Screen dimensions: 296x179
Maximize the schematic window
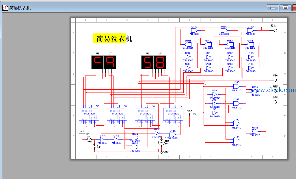click(285, 8)
